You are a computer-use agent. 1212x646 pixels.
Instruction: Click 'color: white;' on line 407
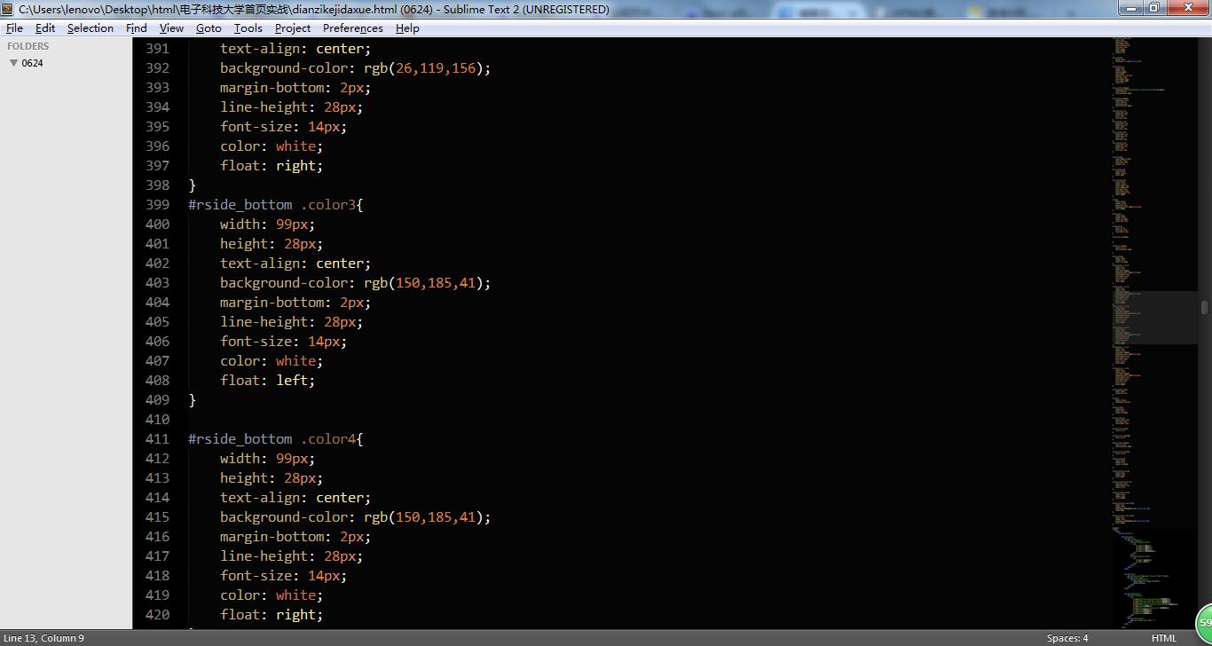pyautogui.click(x=272, y=361)
